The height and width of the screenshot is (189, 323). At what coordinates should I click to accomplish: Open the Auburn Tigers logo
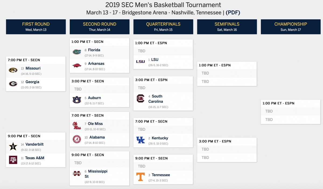tap(77, 100)
